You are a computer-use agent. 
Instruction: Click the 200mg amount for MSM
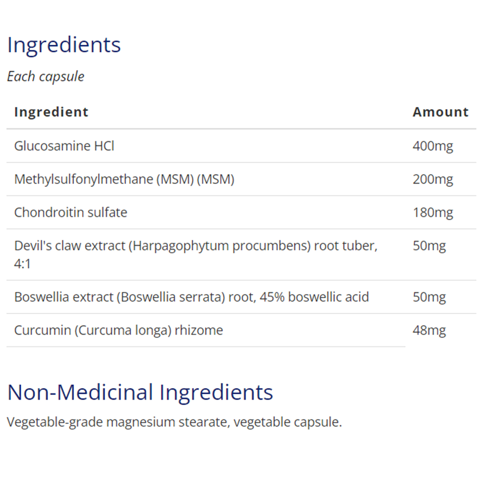[x=432, y=179]
